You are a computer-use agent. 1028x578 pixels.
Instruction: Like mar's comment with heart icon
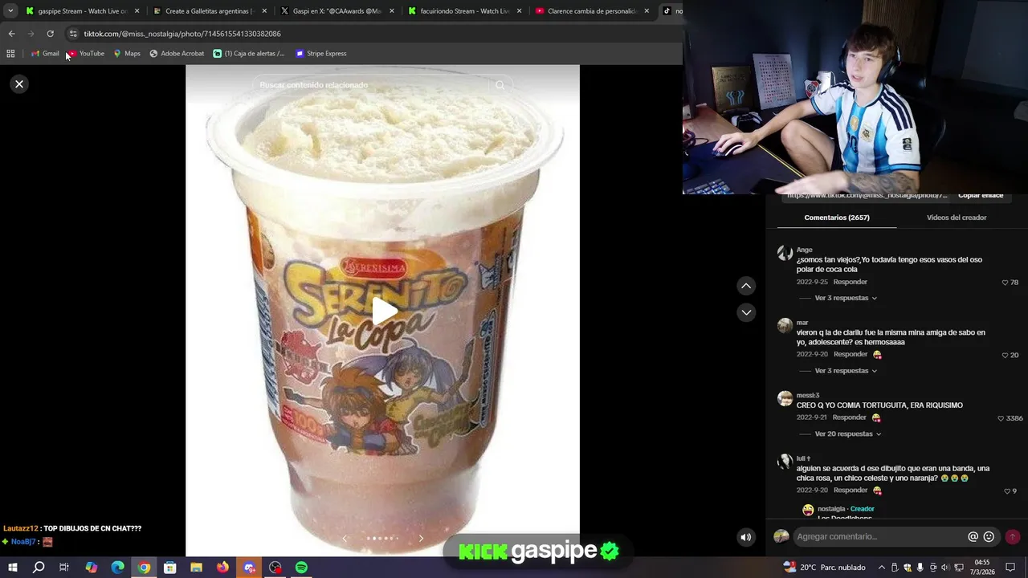(1005, 355)
